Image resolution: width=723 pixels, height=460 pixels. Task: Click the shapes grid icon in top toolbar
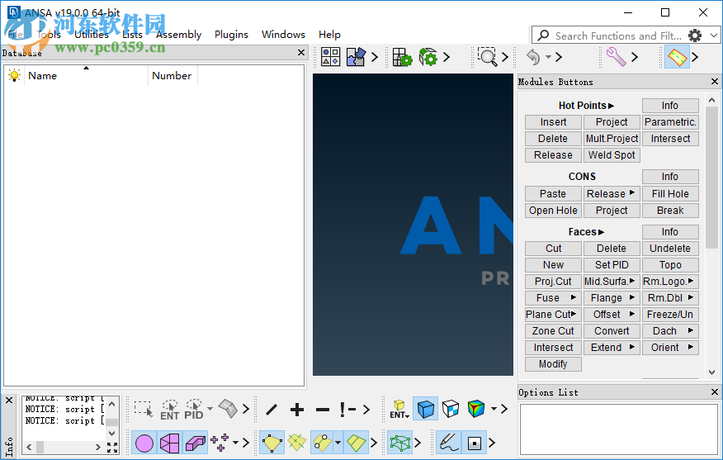(331, 57)
